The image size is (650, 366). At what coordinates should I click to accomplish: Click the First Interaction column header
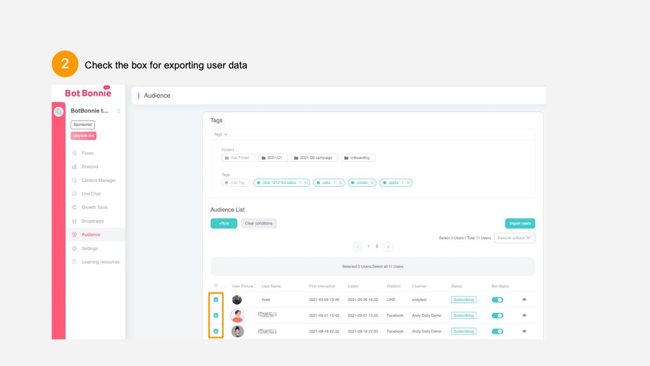(x=322, y=286)
